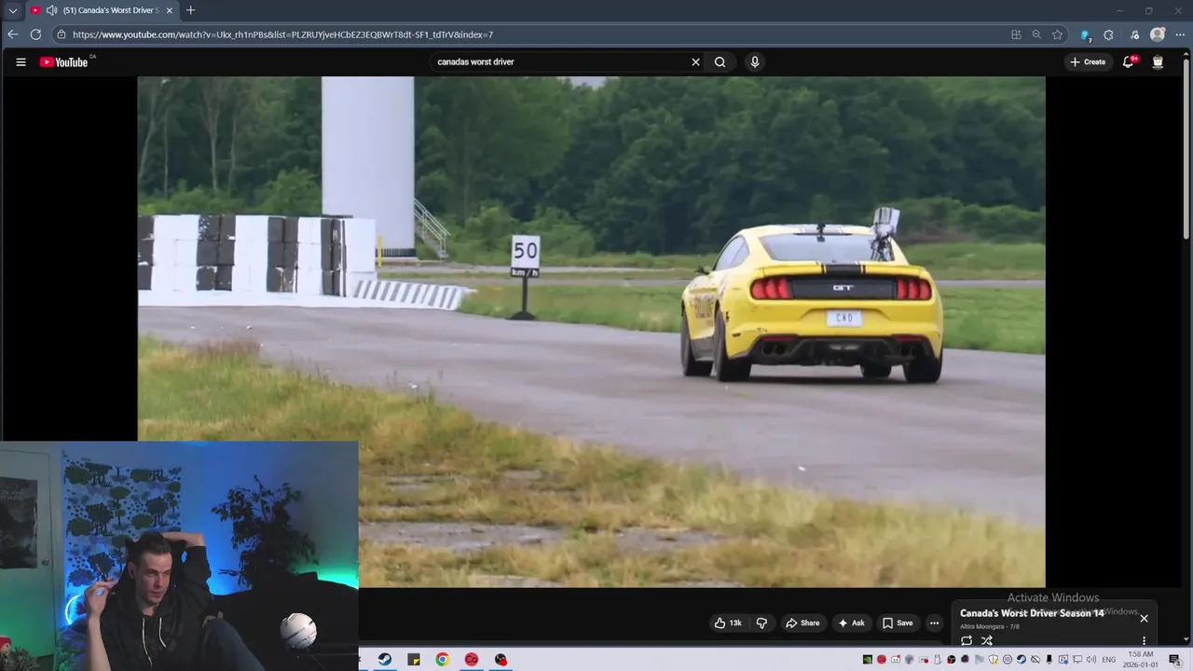Open Windows Security tray shield
The image size is (1193, 671).
pyautogui.click(x=993, y=660)
